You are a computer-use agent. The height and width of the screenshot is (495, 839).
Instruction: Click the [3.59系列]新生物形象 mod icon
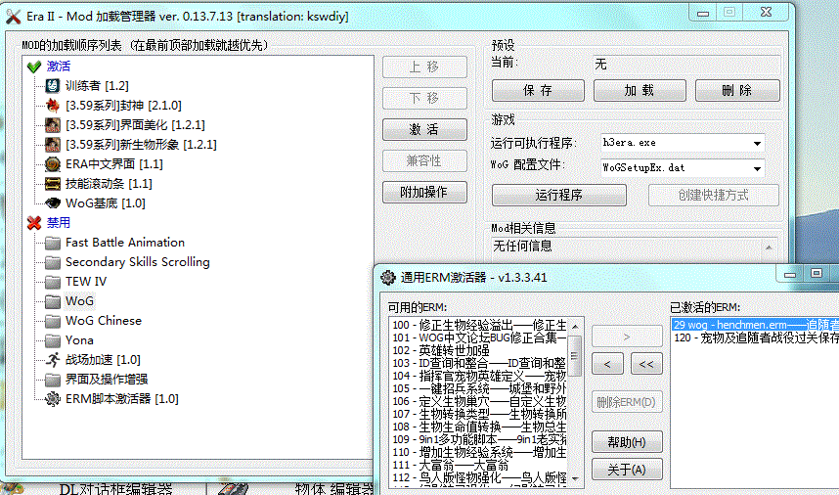(53, 145)
